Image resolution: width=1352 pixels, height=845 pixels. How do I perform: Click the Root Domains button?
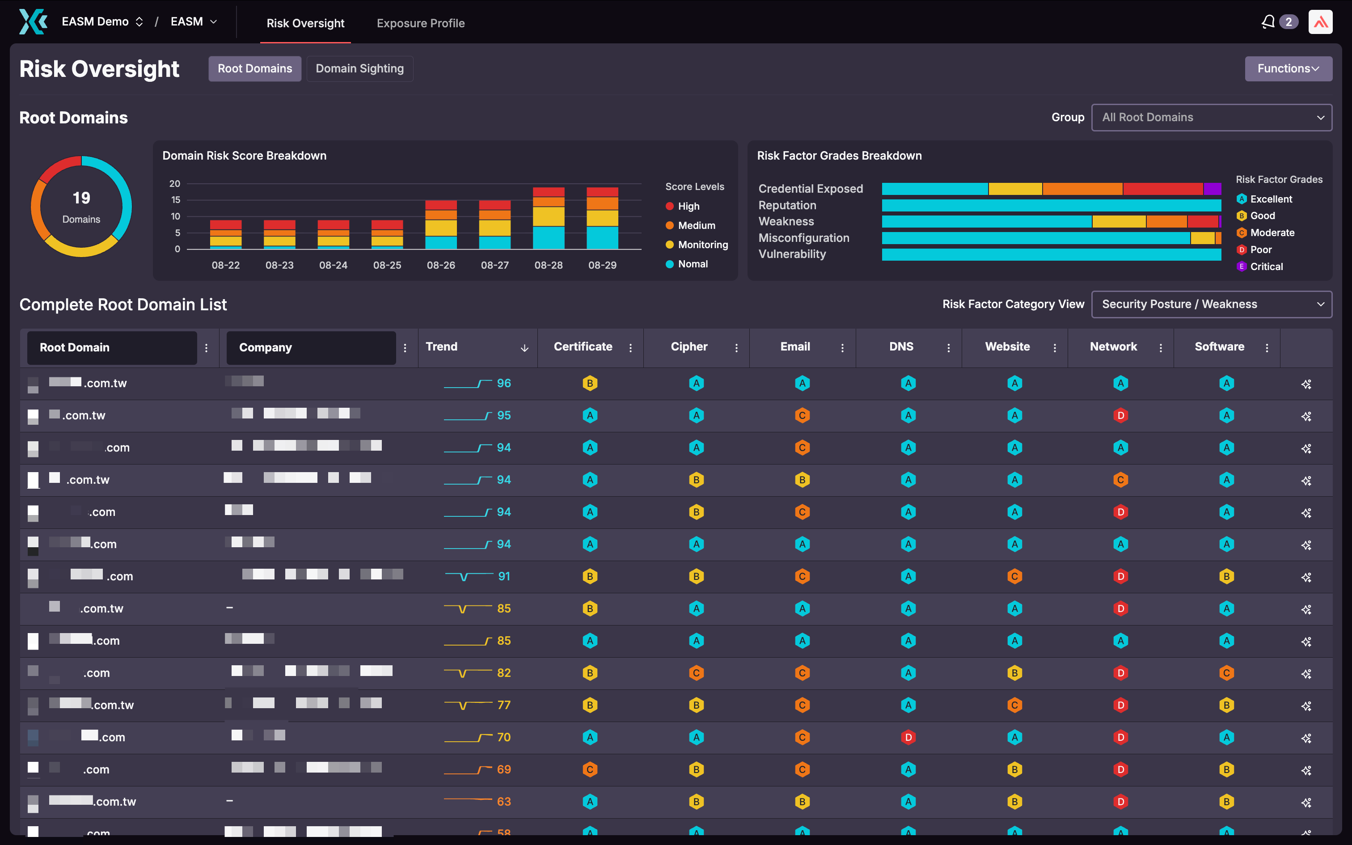(255, 68)
